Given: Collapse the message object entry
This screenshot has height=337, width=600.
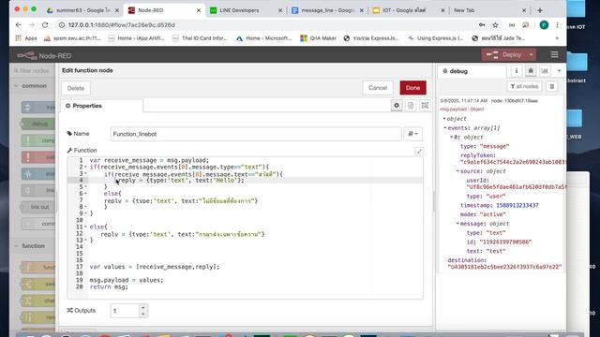Looking at the screenshot, I should (x=457, y=224).
